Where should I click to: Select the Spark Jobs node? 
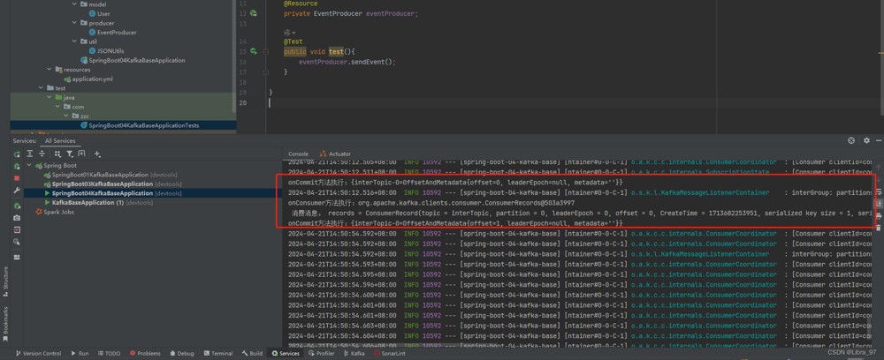click(55, 212)
